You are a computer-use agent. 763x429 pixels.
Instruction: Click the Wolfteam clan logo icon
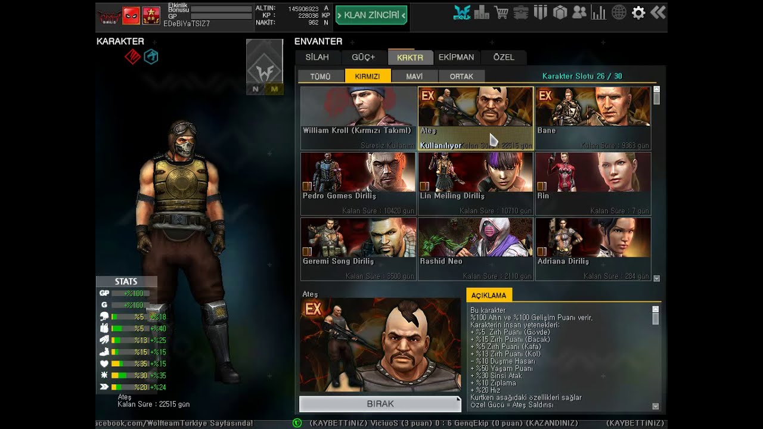(109, 15)
